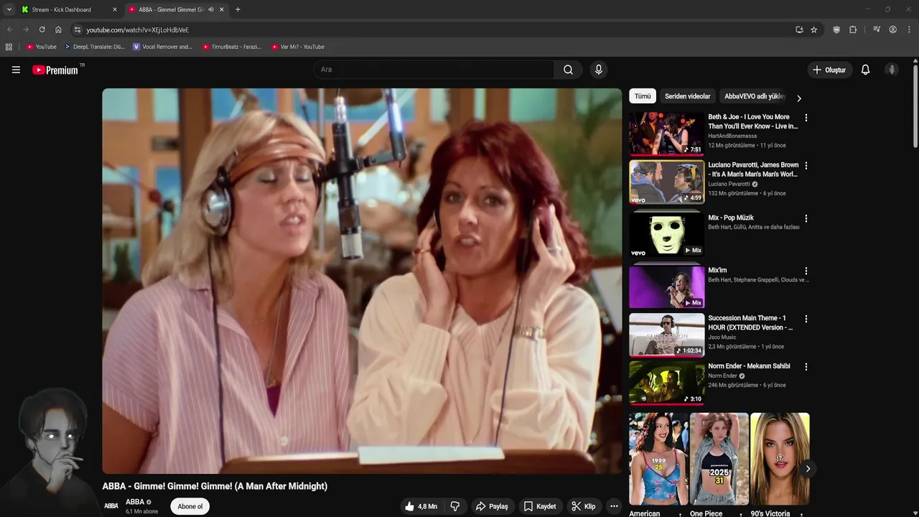919x517 pixels.
Task: Mute the ABBA tab via speaker icon
Action: coord(210,9)
